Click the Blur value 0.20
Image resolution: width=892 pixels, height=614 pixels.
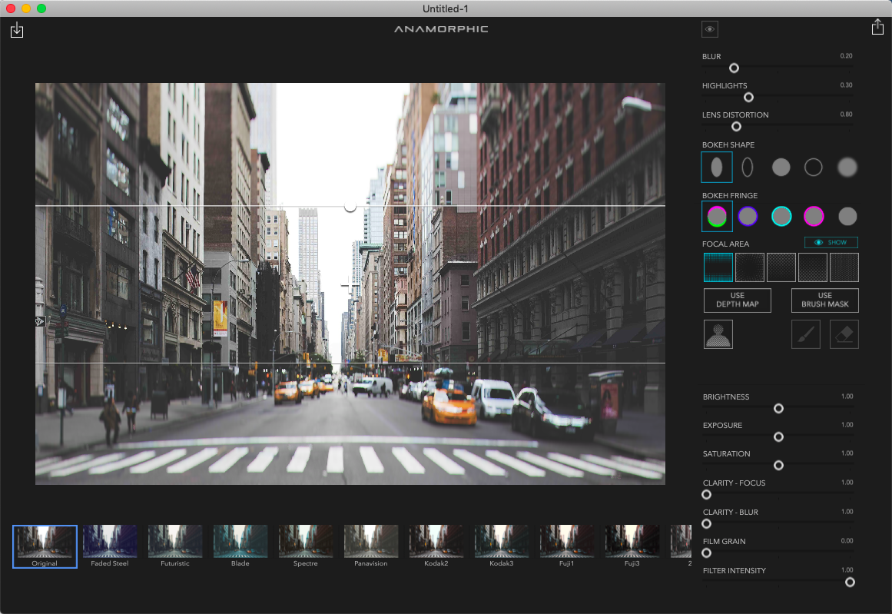point(846,56)
